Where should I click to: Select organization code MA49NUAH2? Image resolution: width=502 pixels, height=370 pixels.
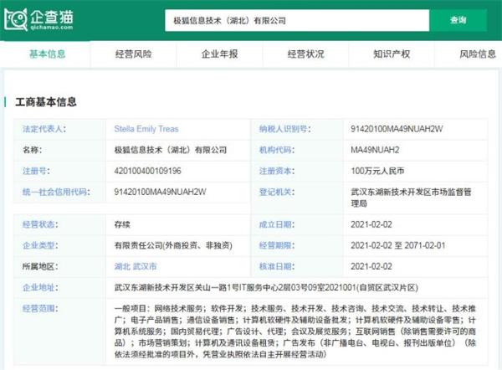tap(375, 150)
